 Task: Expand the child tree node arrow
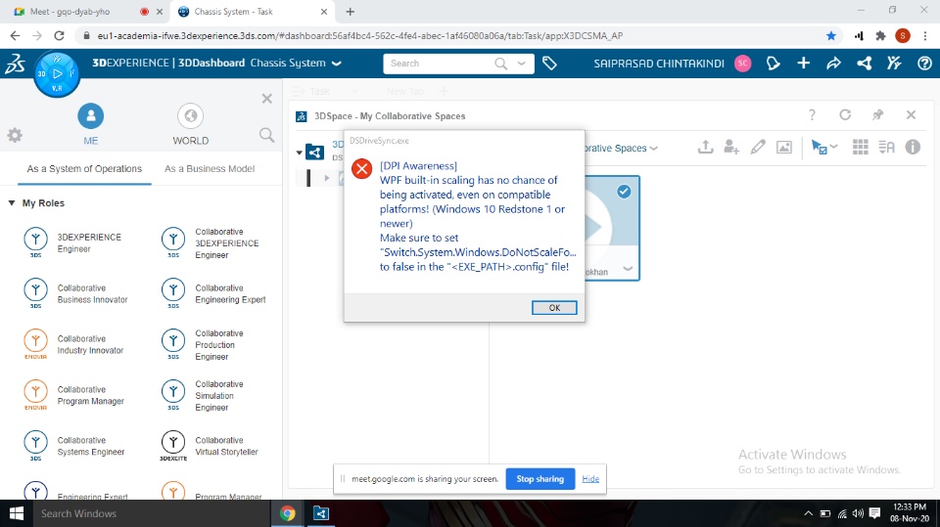[x=327, y=178]
